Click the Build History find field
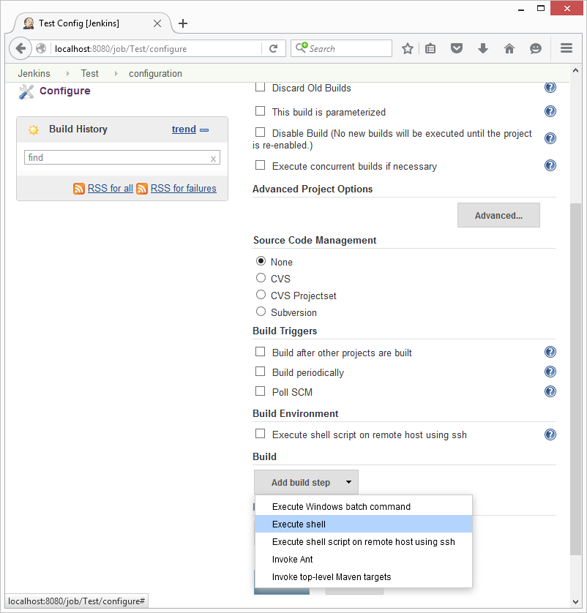 [x=122, y=157]
